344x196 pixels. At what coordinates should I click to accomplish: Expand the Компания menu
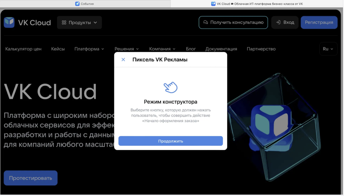[x=162, y=49]
